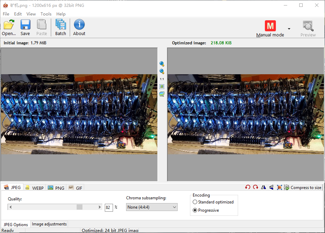
Task: Click the Quality slider thumb
Action: tap(79, 207)
